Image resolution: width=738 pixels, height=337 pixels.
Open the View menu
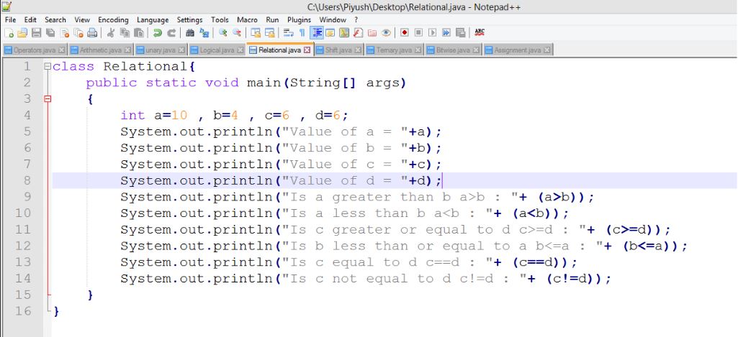(x=82, y=19)
